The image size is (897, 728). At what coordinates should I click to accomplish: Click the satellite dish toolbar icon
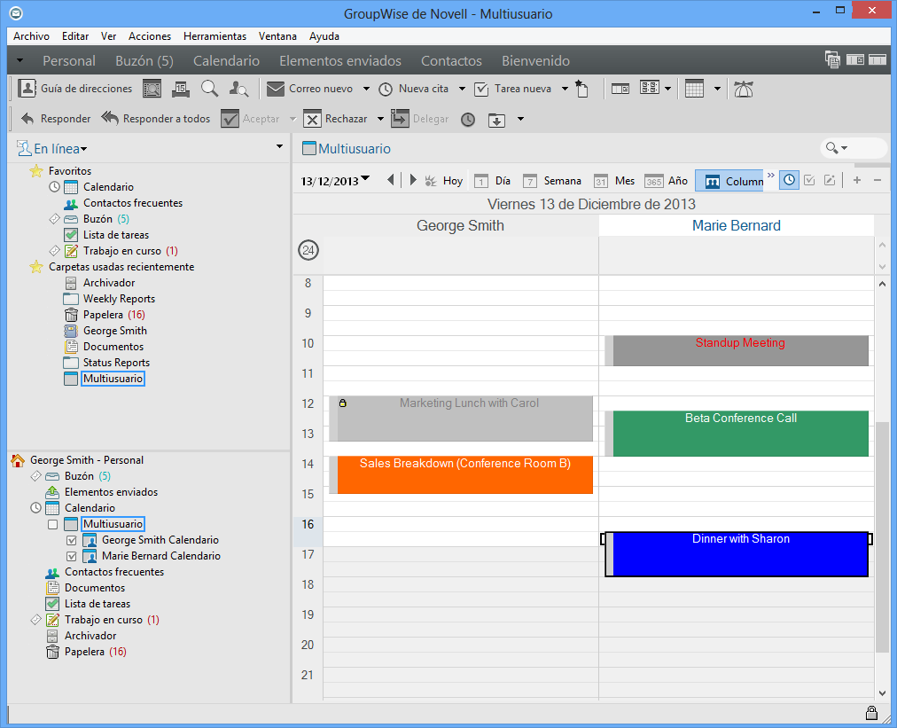tap(743, 89)
